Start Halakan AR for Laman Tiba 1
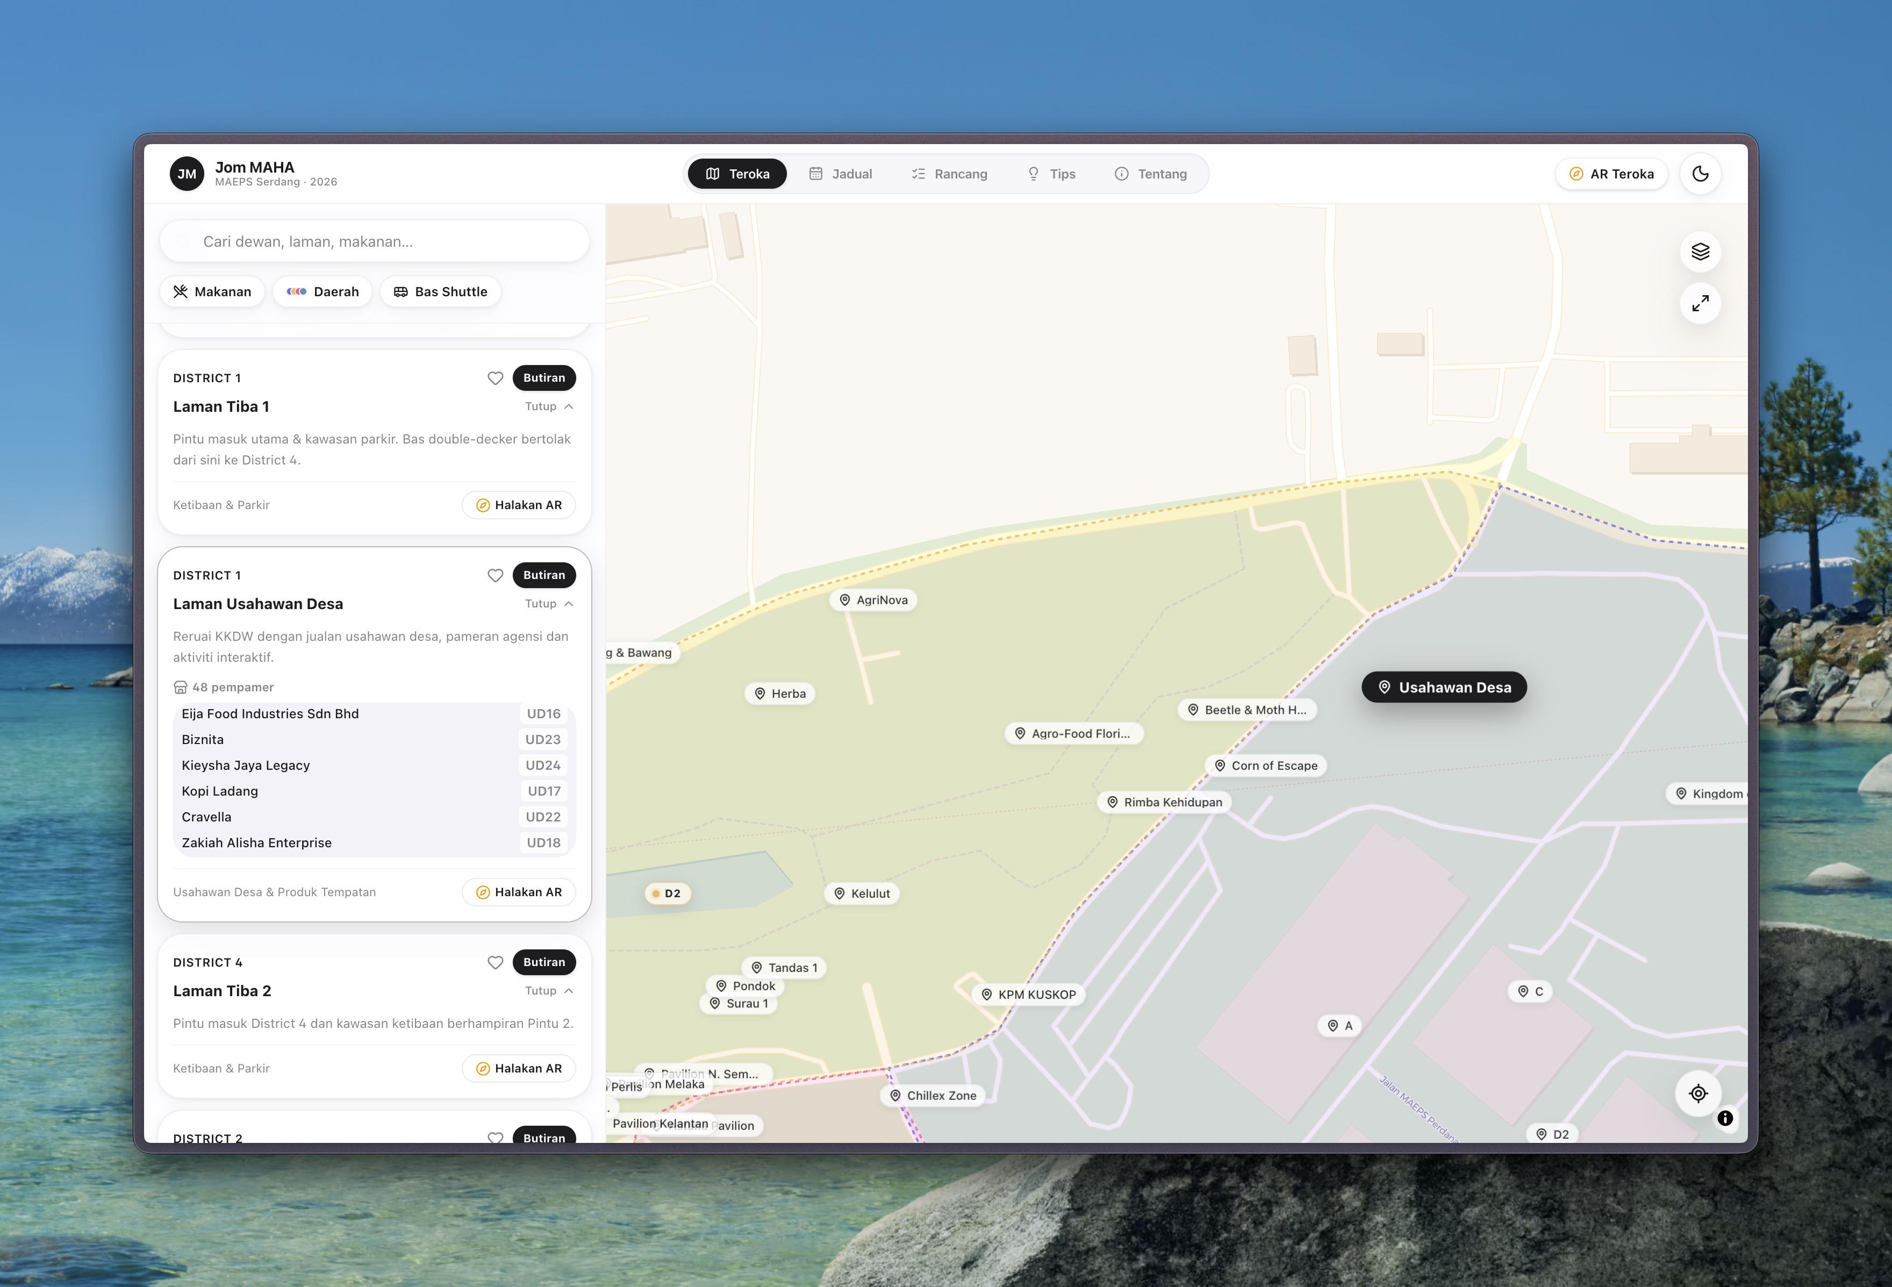 pos(519,505)
